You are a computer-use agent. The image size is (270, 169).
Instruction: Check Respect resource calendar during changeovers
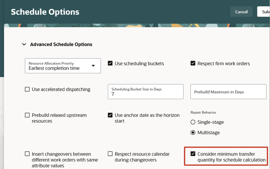(110, 154)
